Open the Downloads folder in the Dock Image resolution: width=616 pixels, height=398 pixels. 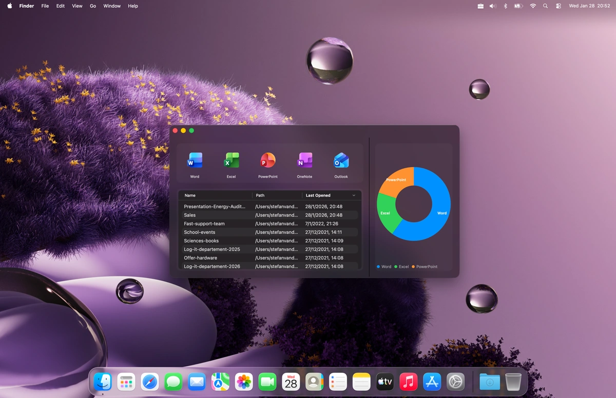coord(489,382)
